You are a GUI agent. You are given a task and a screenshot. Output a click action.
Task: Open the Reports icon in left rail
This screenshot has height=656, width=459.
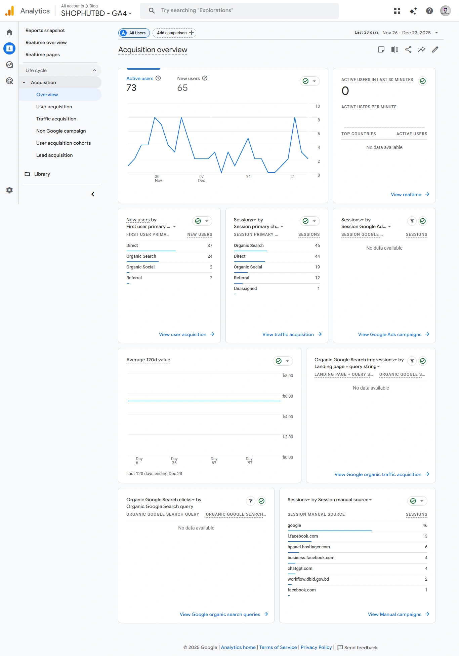[9, 48]
